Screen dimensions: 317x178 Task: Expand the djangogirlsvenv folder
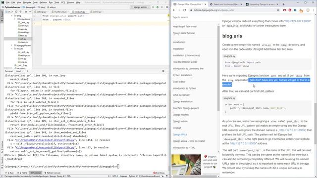tap(12, 45)
